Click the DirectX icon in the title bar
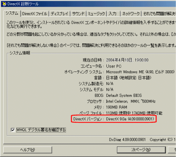The height and width of the screenshot is (157, 176). (4, 4)
